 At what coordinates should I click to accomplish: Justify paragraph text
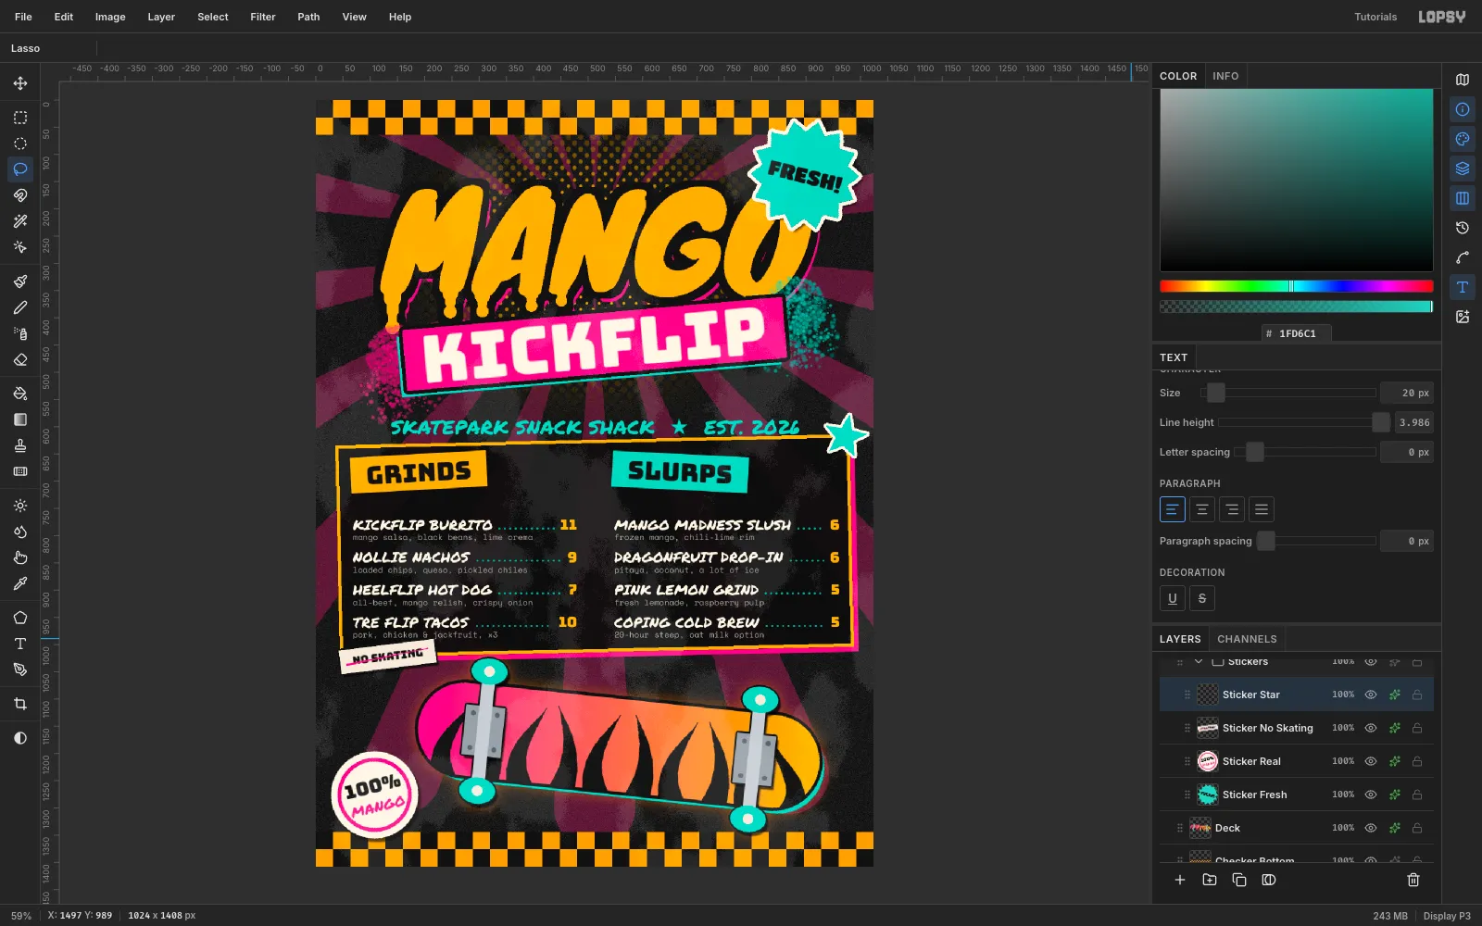pos(1262,509)
